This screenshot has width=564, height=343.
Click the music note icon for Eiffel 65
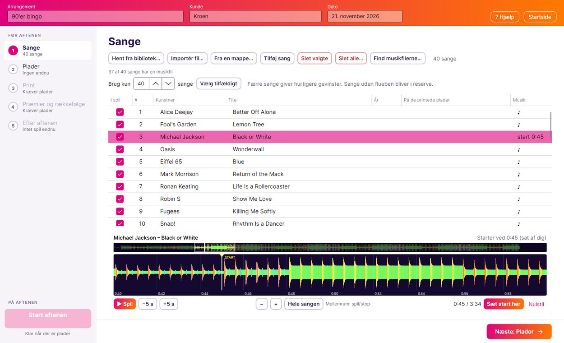pyautogui.click(x=518, y=162)
